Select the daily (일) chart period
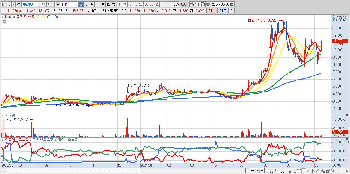This screenshot has width=350, height=174. (81, 4)
